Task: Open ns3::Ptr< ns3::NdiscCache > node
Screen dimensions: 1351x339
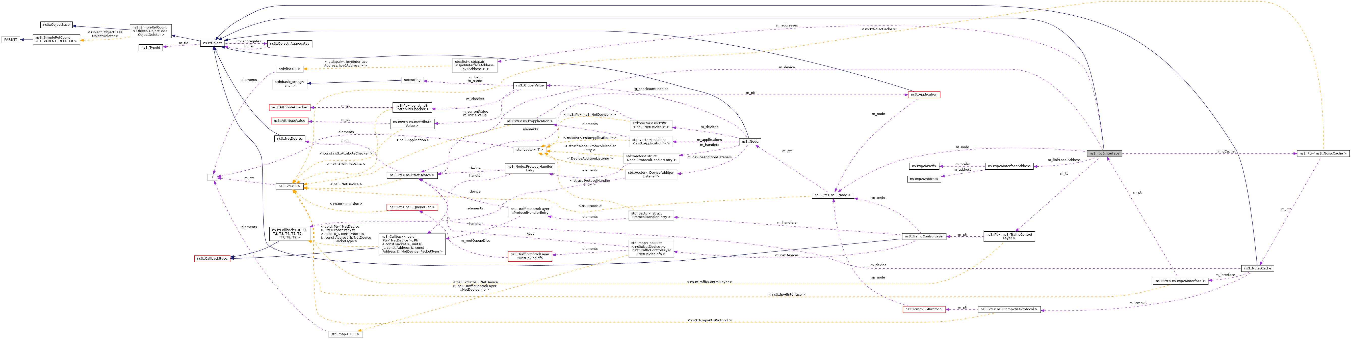Action: click(x=1323, y=153)
